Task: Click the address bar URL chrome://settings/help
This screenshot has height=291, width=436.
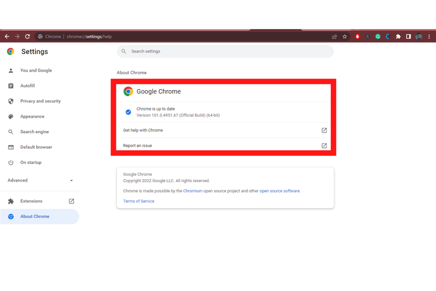Action: 90,37
